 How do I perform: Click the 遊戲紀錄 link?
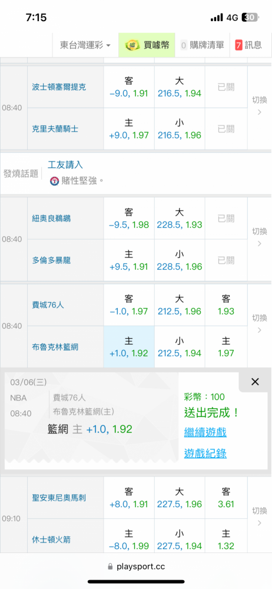(205, 454)
